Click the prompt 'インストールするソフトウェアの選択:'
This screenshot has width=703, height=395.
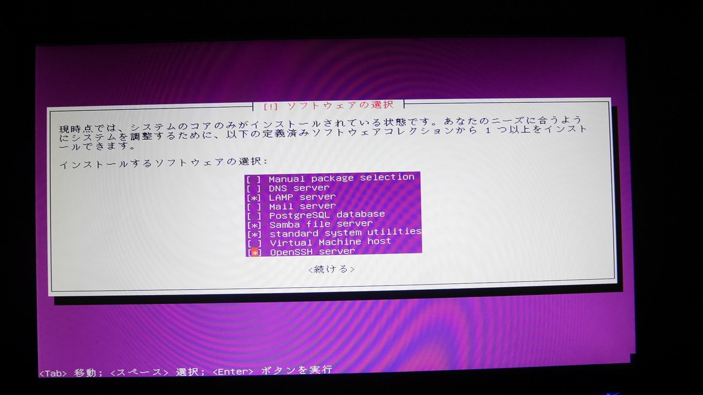pyautogui.click(x=164, y=163)
